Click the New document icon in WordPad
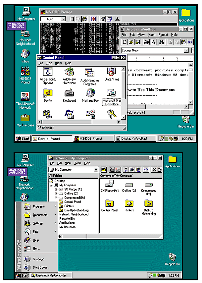This screenshot has width=202, height=283. [125, 42]
